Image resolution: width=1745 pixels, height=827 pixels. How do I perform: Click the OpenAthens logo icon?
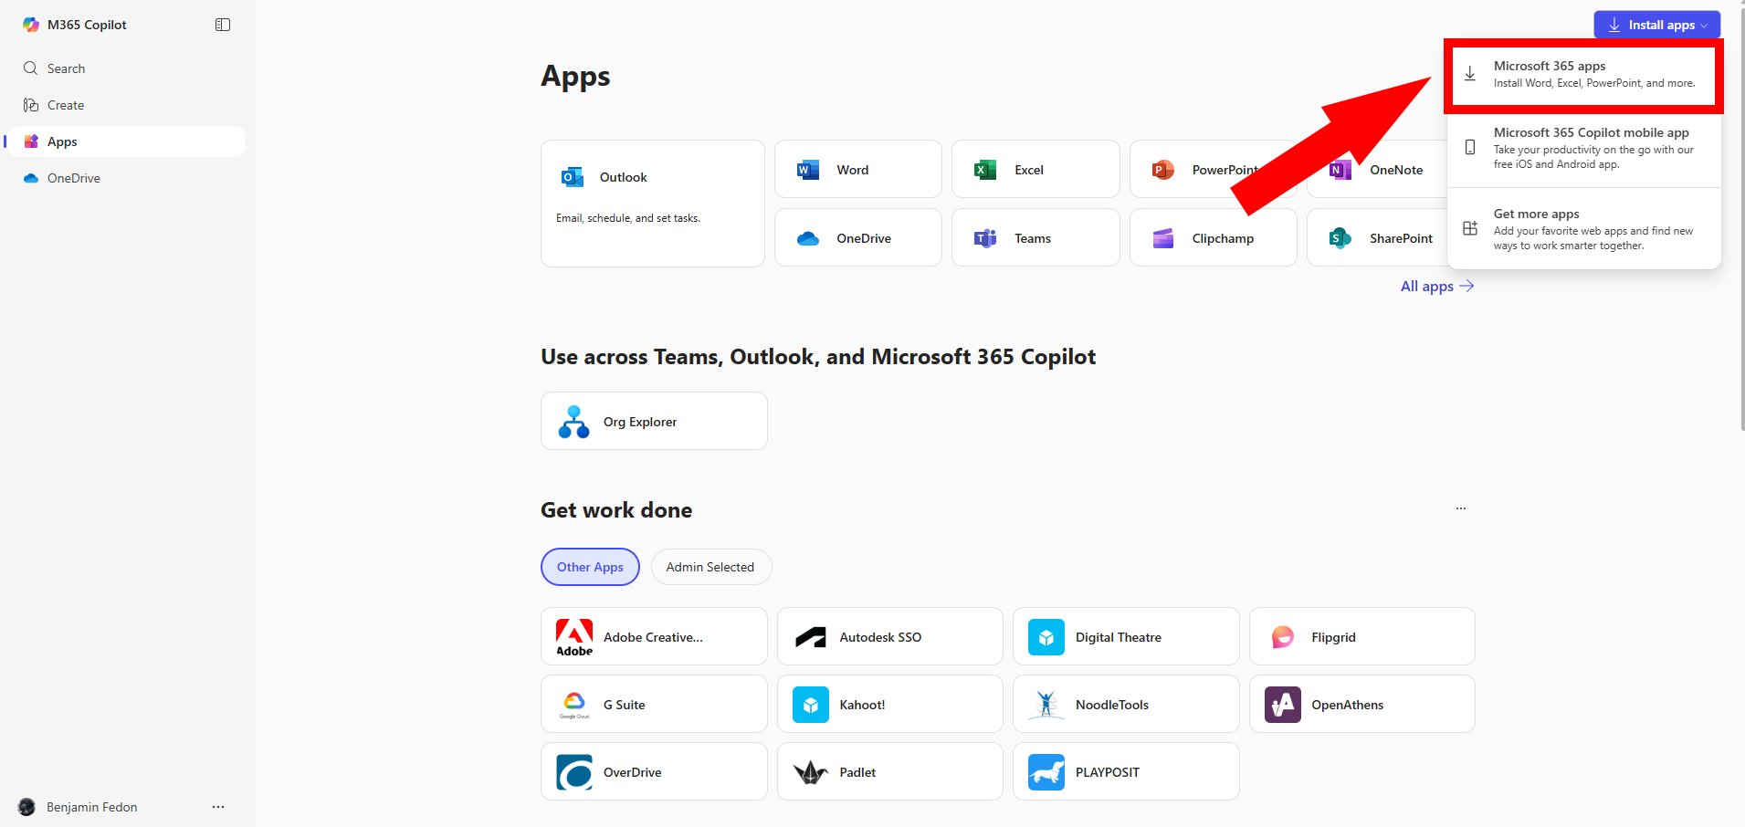pos(1283,705)
